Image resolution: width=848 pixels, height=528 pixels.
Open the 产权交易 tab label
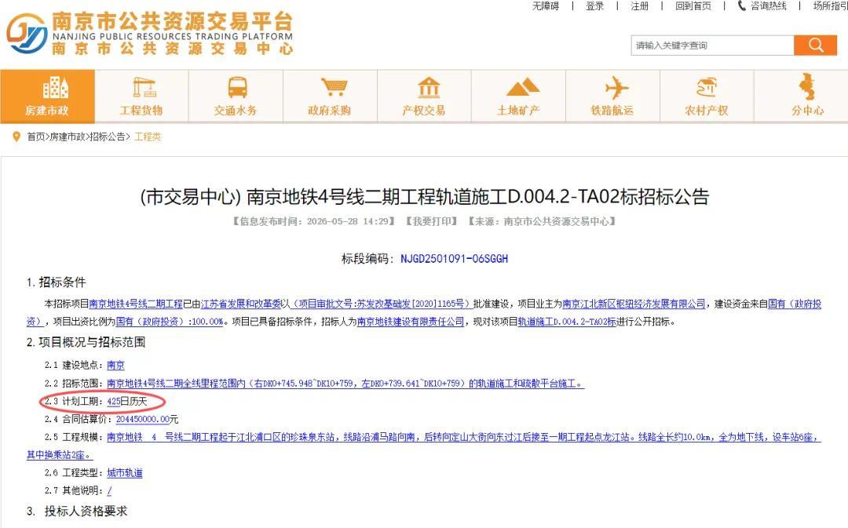(423, 111)
